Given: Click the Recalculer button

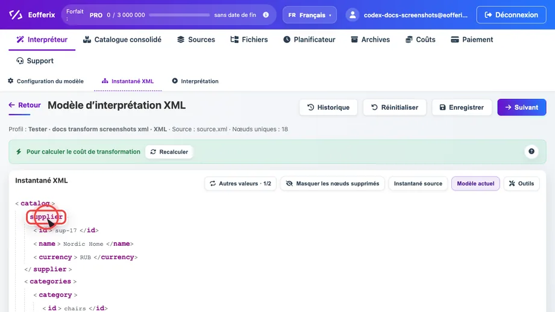Looking at the screenshot, I should pos(169,152).
